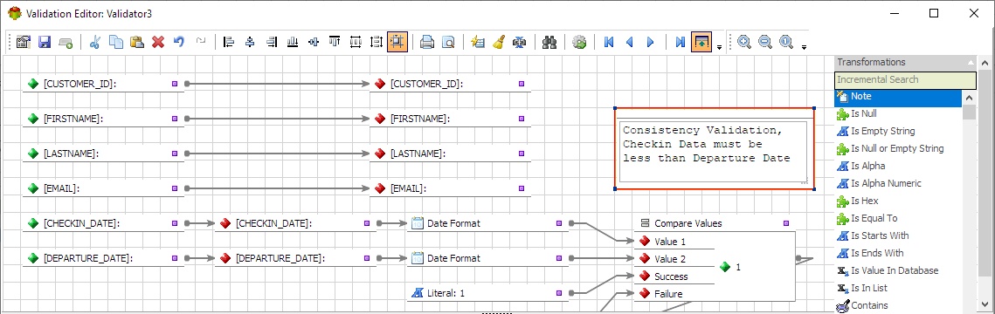Viewport: 995px width, 314px height.
Task: Select the Compare Values node header
Action: pyautogui.click(x=715, y=223)
